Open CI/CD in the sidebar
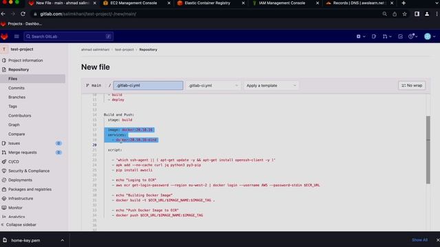This screenshot has height=247, width=440. pyautogui.click(x=14, y=162)
